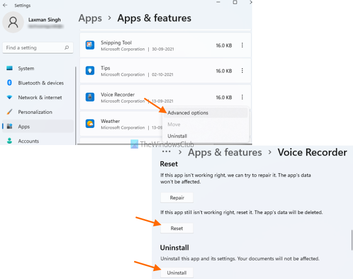Open three-dot menu for Voice Recorder
Viewport: 353px width, 279px height.
[242, 97]
